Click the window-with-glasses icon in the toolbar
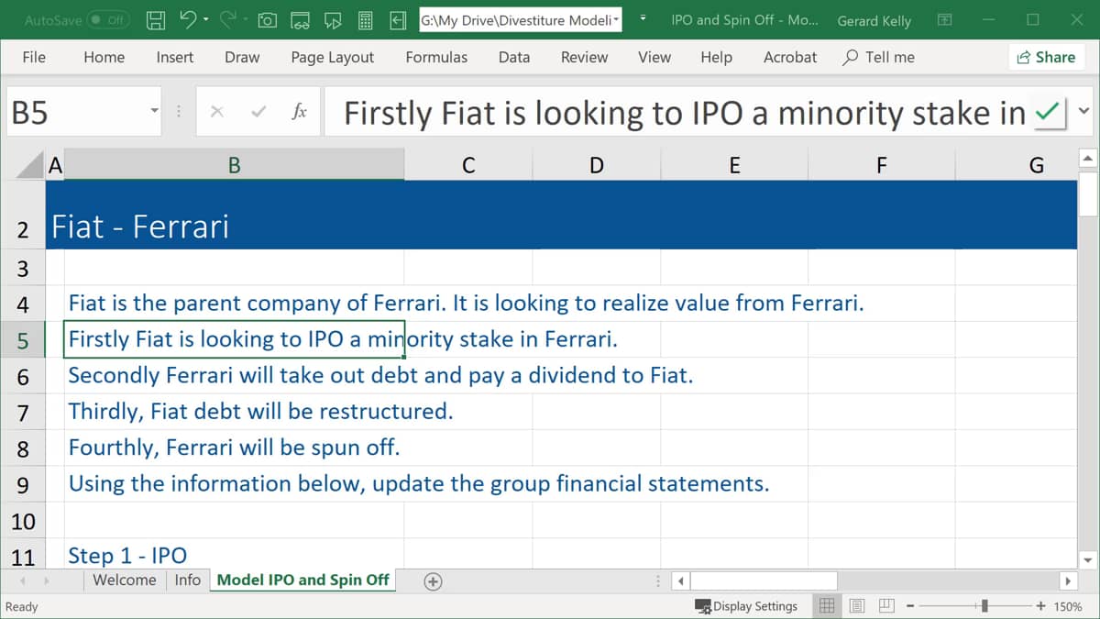1100x619 pixels. [x=300, y=19]
